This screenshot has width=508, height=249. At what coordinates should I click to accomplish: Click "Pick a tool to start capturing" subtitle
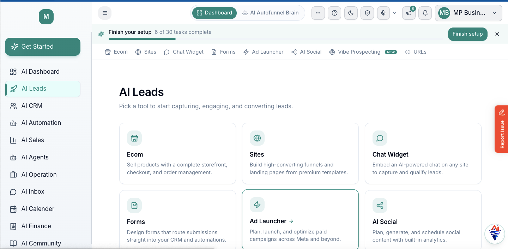tap(206, 106)
